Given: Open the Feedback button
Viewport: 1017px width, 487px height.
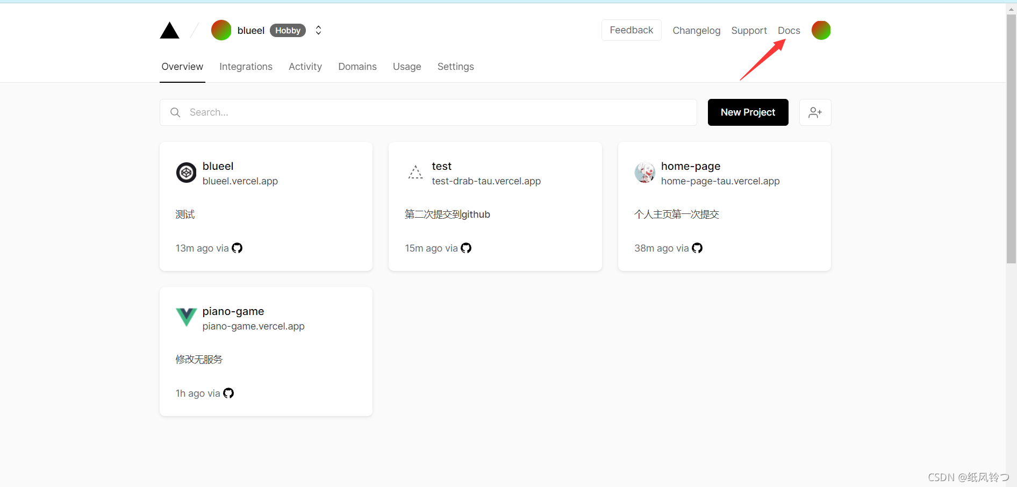Looking at the screenshot, I should 631,30.
